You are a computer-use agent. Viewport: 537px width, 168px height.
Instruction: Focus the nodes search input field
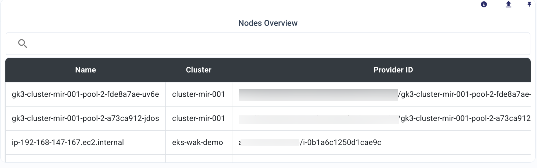pos(268,44)
